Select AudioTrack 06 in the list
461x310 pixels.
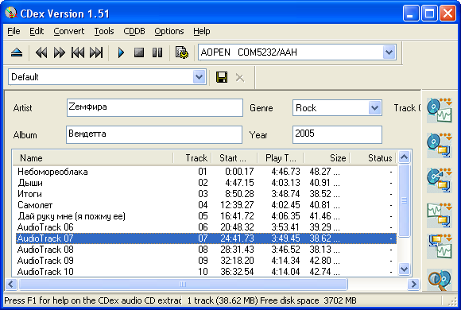pos(205,227)
